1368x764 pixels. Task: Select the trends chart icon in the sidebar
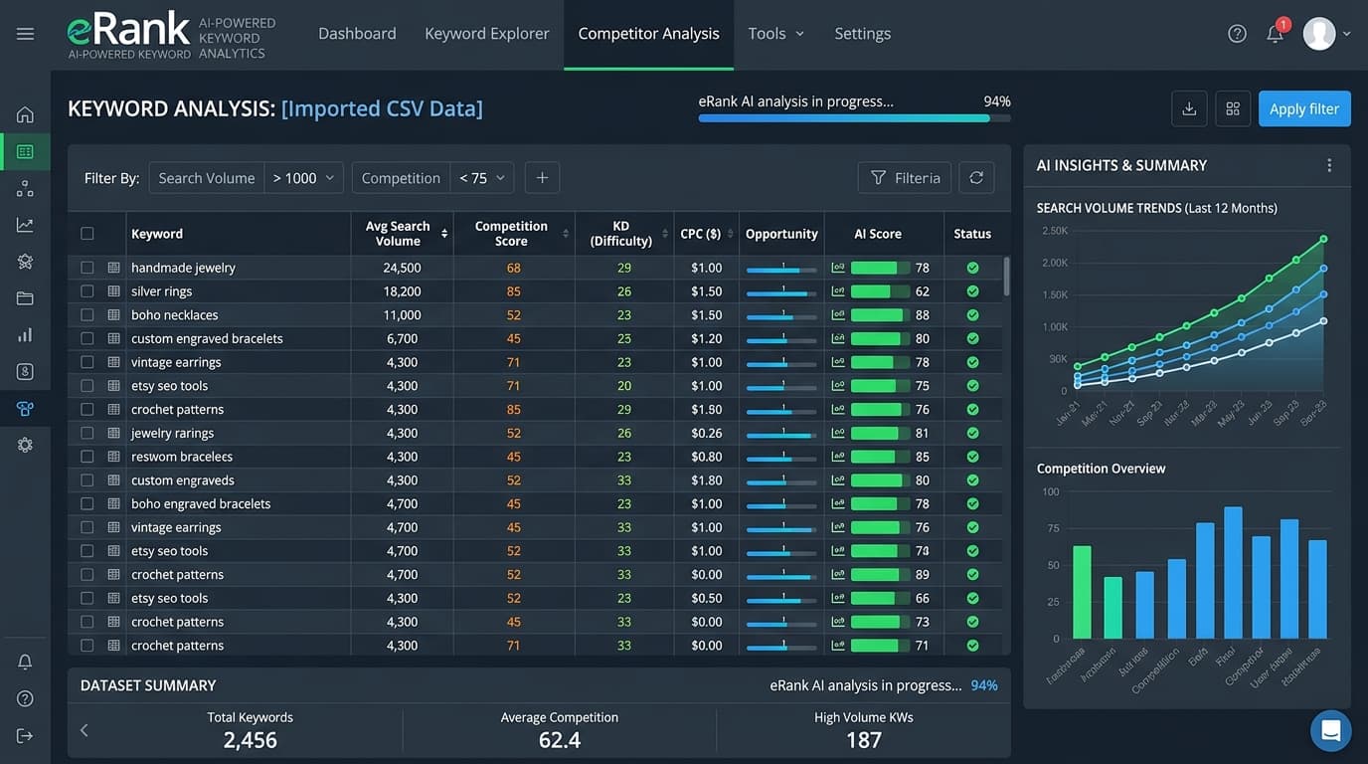[x=25, y=224]
